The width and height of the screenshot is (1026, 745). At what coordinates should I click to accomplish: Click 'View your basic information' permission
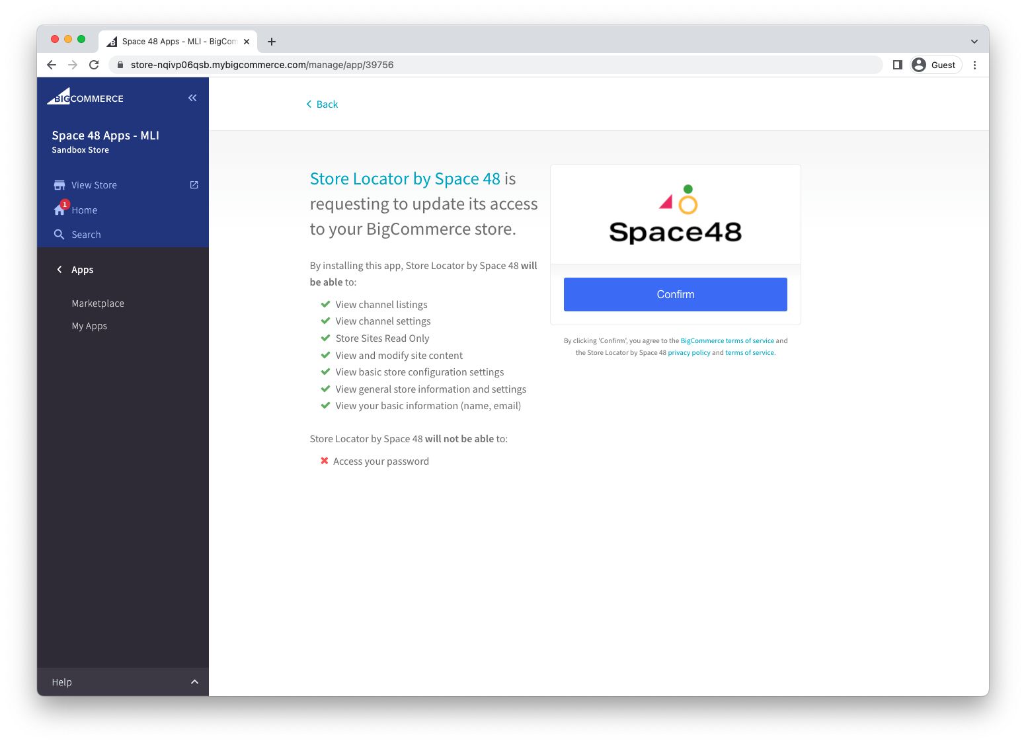428,406
